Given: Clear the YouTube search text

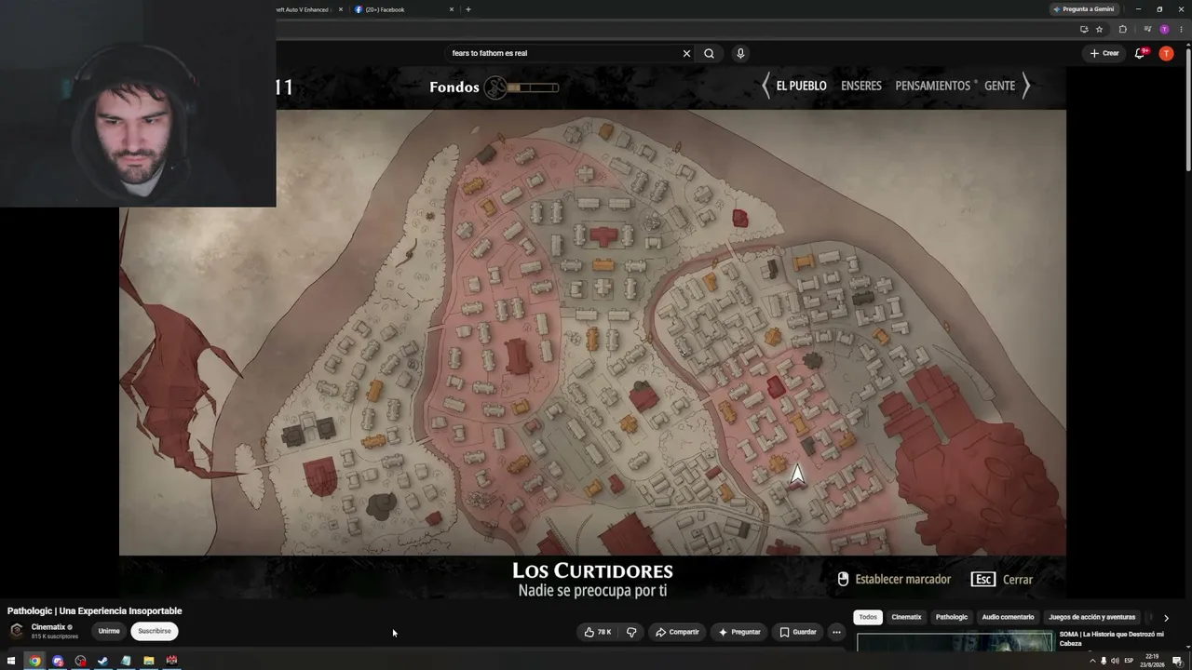Looking at the screenshot, I should point(687,53).
